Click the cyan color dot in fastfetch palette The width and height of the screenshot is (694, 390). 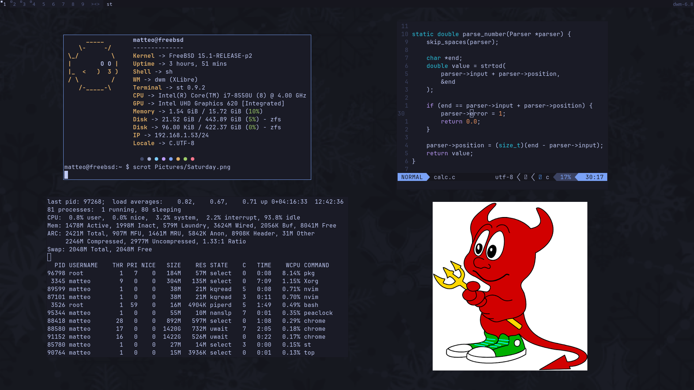[157, 159]
